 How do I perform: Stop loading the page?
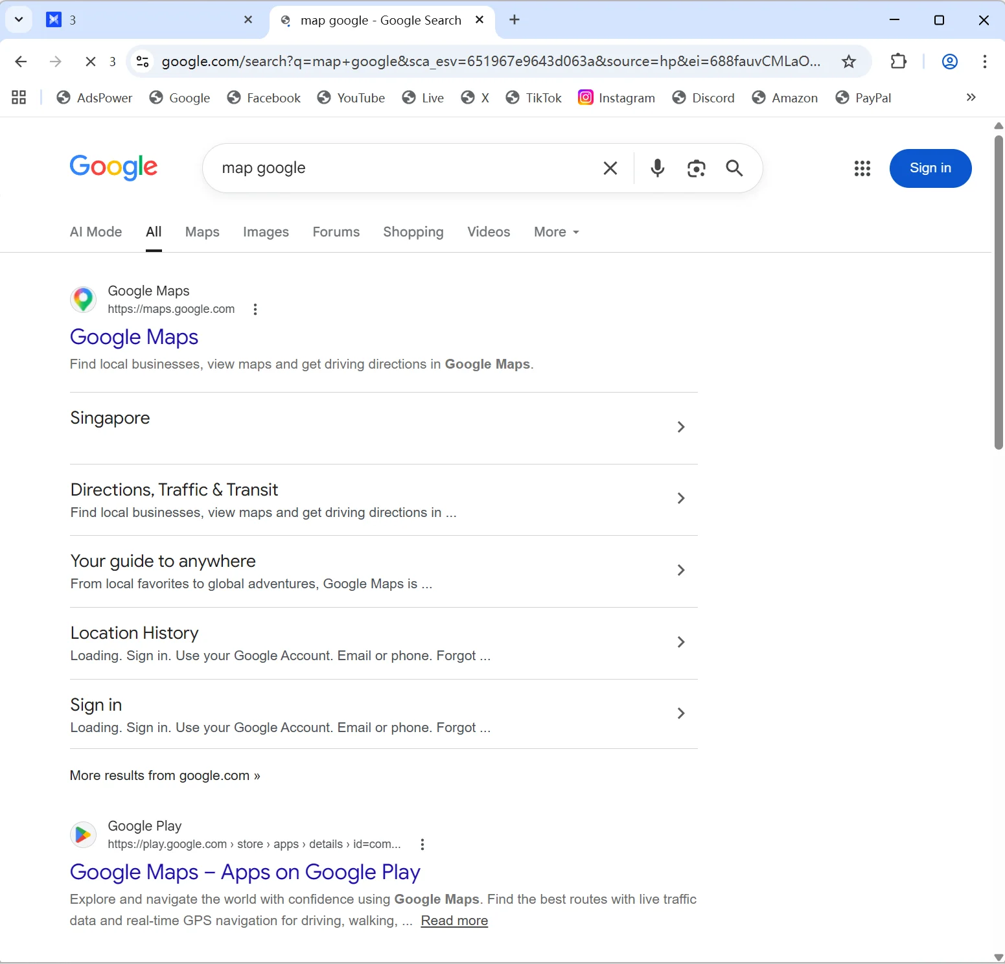click(91, 62)
